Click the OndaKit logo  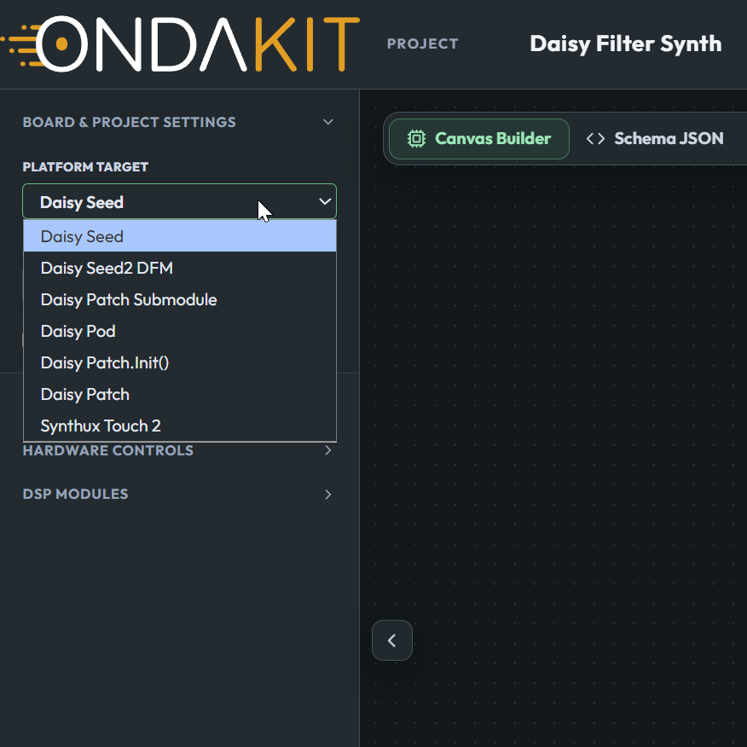click(x=180, y=43)
